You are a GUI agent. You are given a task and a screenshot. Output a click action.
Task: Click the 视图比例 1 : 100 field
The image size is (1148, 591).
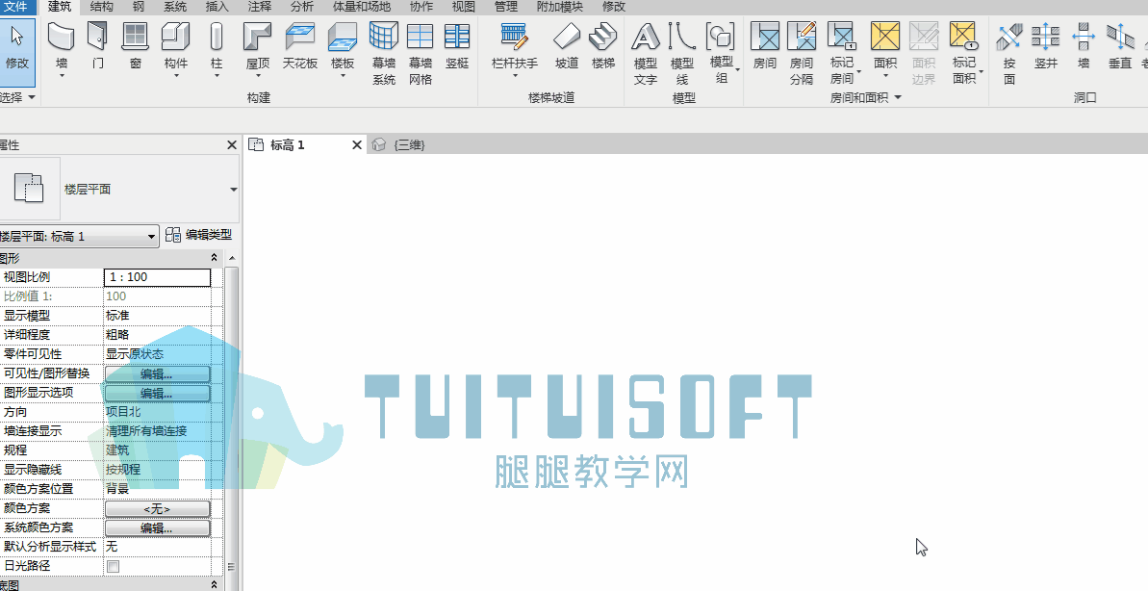tap(158, 277)
